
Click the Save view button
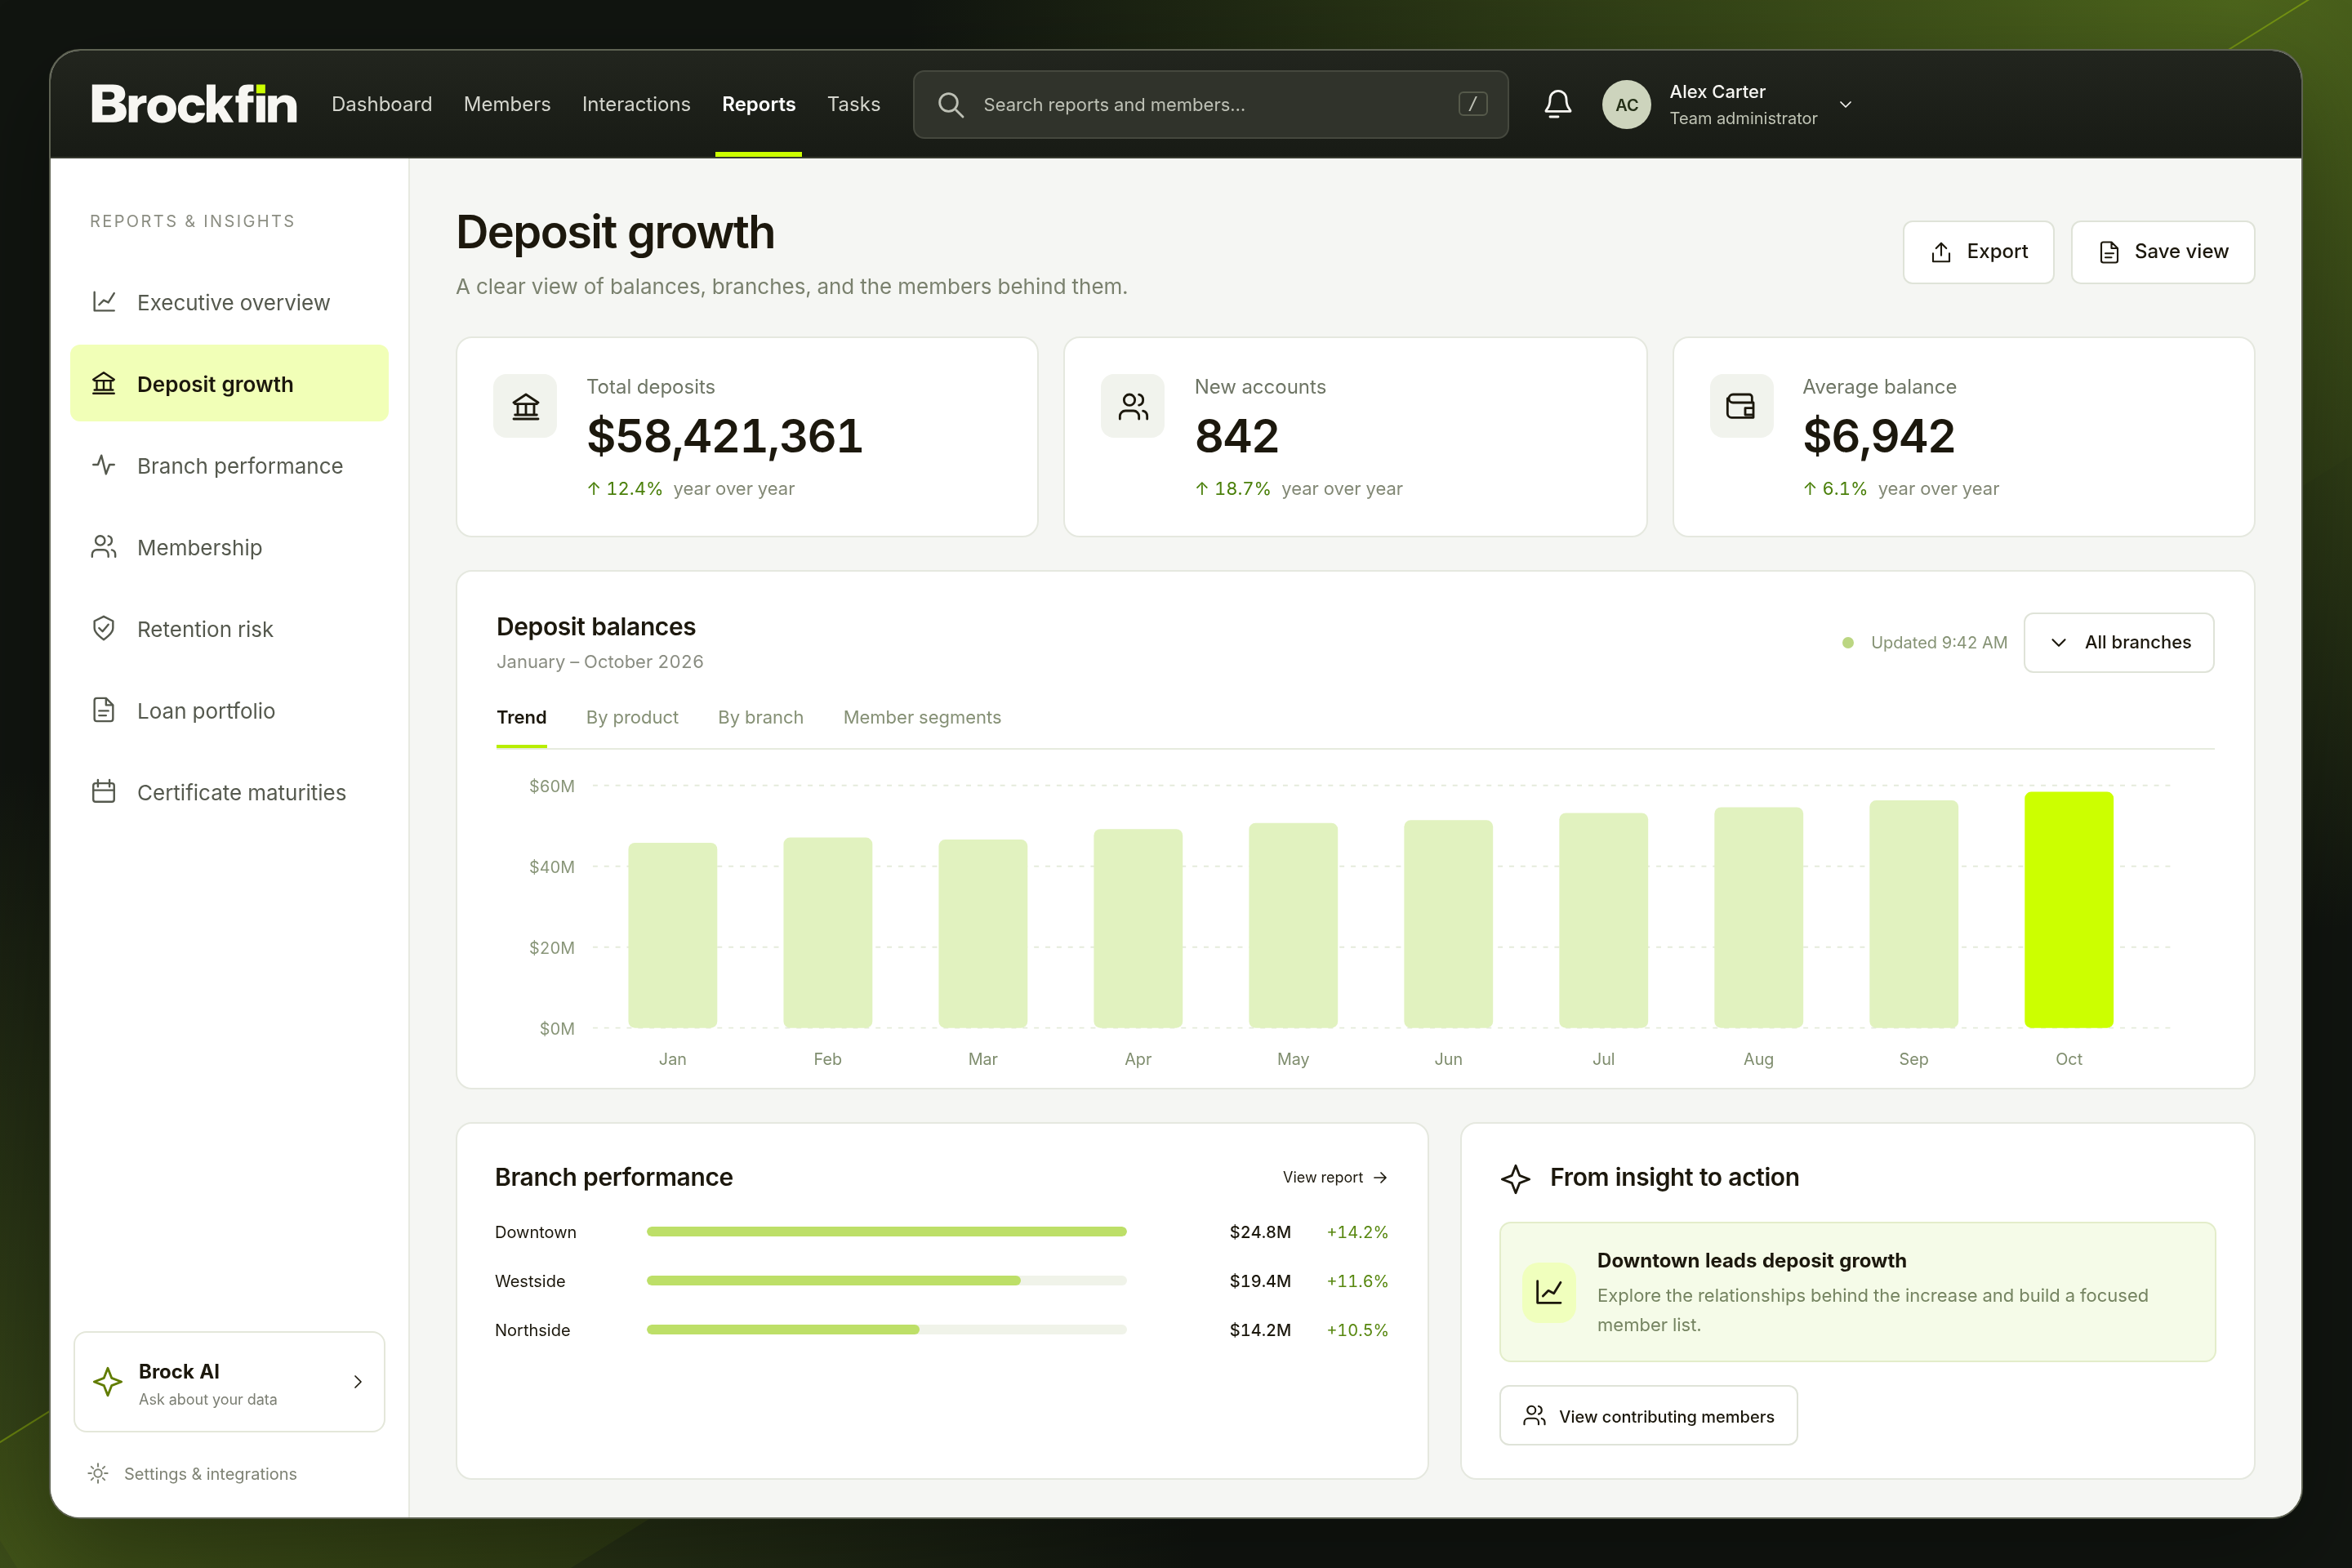(x=2162, y=252)
